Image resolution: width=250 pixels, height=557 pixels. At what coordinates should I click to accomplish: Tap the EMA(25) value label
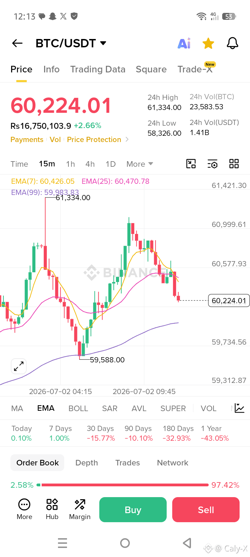point(115,181)
